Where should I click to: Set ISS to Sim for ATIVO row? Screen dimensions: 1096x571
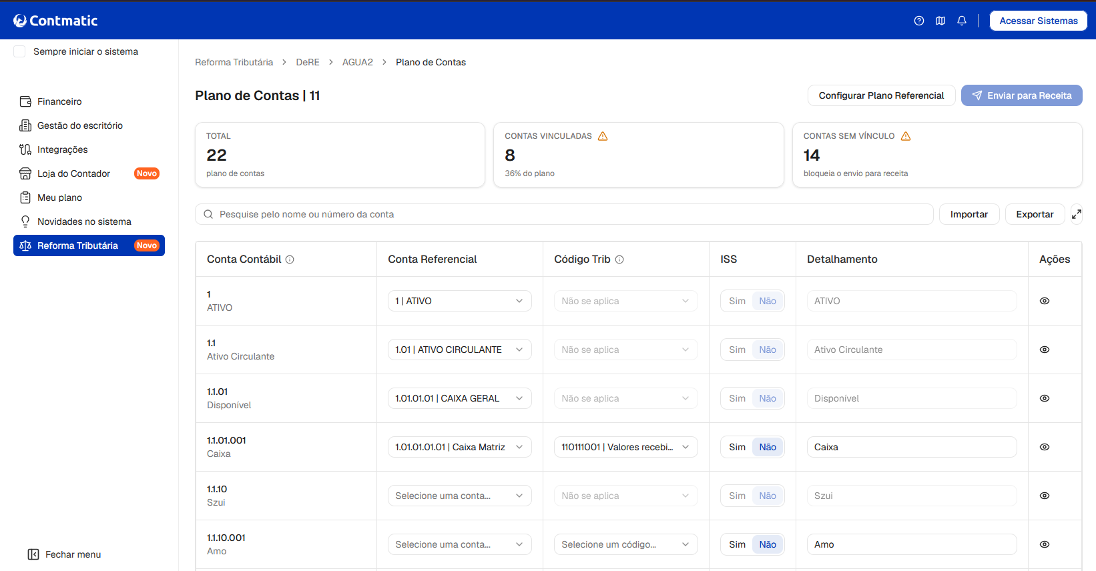(x=737, y=301)
